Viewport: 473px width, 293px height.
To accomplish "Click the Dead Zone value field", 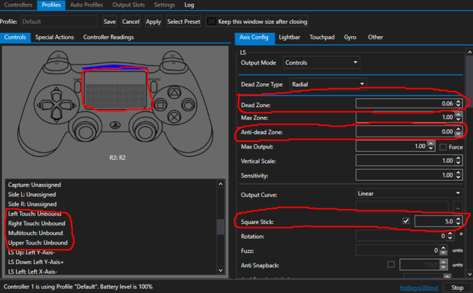I will coord(405,104).
